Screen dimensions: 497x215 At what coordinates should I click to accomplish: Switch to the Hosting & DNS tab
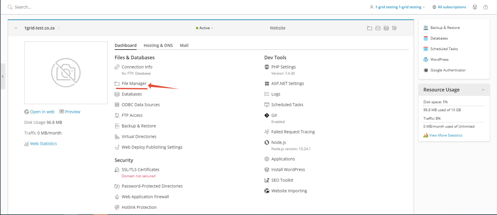tap(158, 45)
